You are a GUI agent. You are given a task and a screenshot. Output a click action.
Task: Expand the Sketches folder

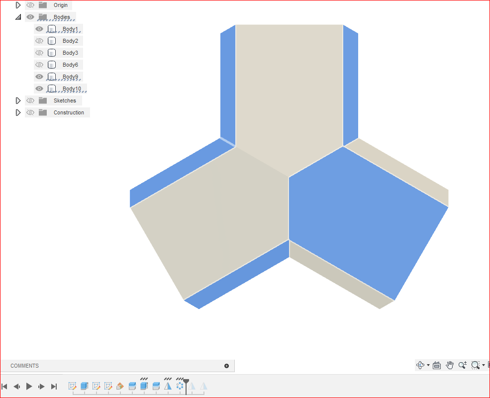click(18, 100)
